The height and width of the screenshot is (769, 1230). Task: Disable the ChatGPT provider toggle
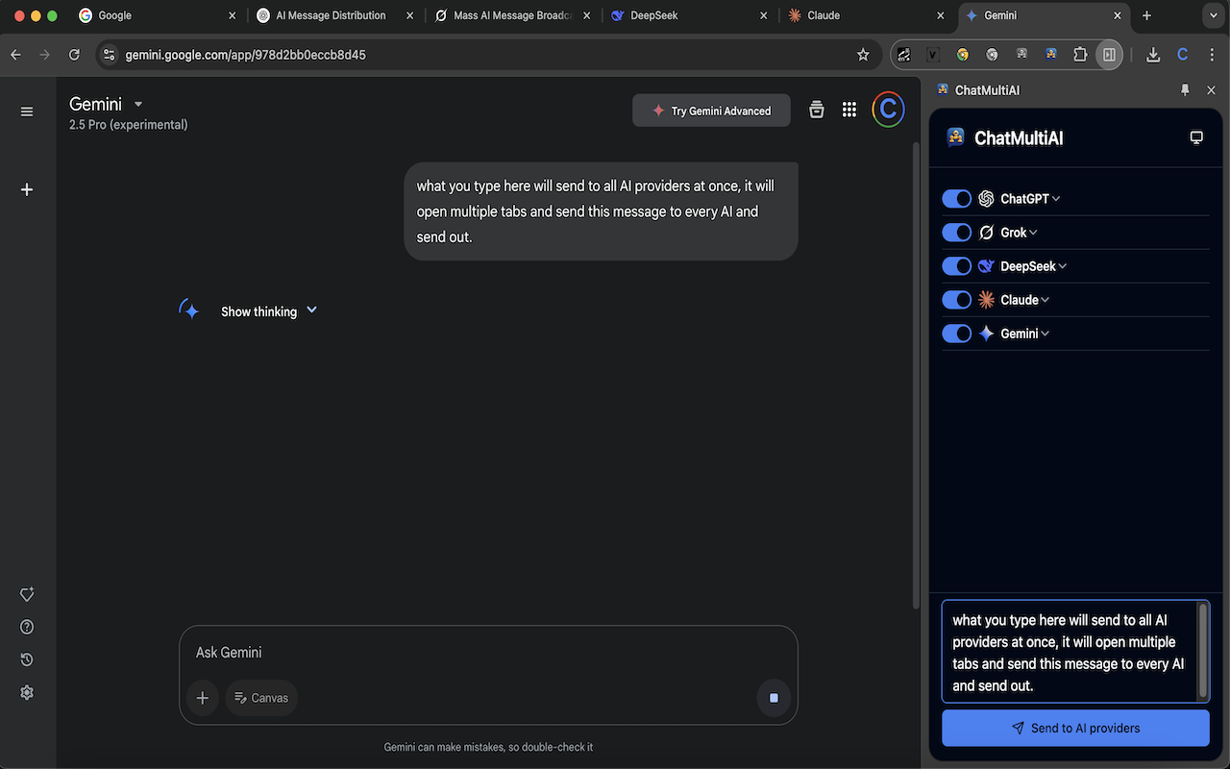pyautogui.click(x=956, y=198)
